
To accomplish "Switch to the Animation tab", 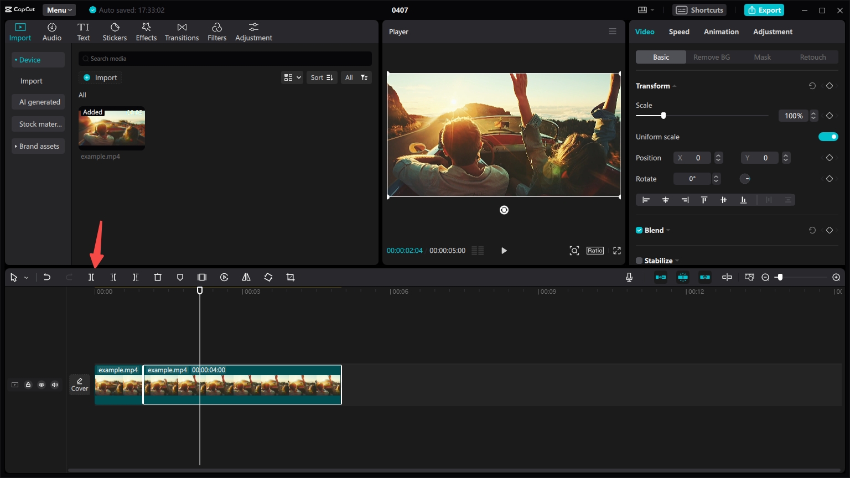I will [721, 32].
